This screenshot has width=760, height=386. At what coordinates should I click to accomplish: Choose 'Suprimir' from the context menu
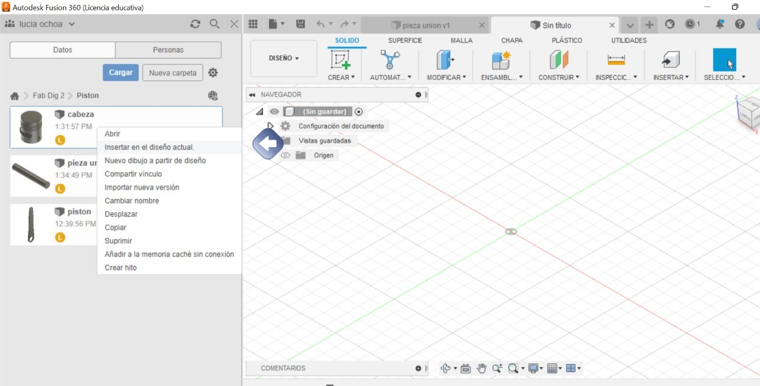[118, 241]
